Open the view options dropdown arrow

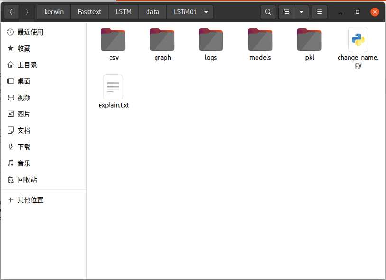301,12
